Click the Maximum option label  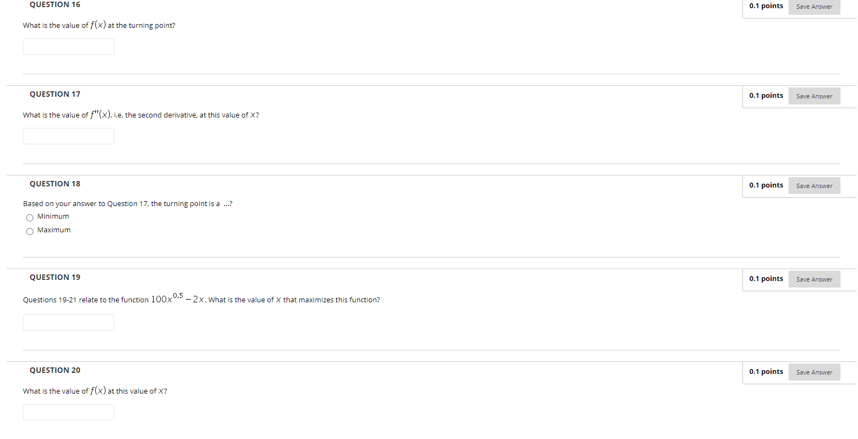point(54,230)
